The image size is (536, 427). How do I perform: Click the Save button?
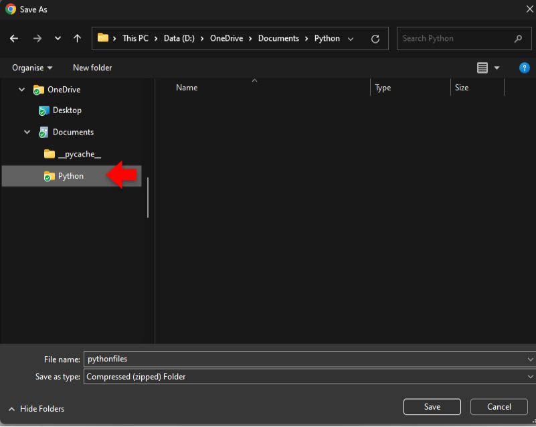(432, 407)
